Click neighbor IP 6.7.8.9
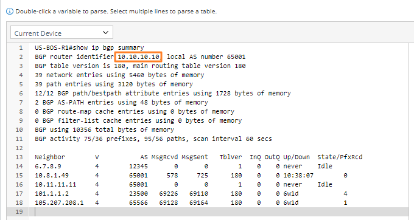414x220 pixels. point(47,167)
